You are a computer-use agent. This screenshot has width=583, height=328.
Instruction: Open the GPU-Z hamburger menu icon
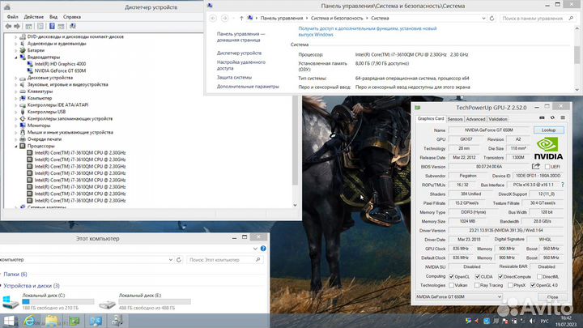[563, 118]
